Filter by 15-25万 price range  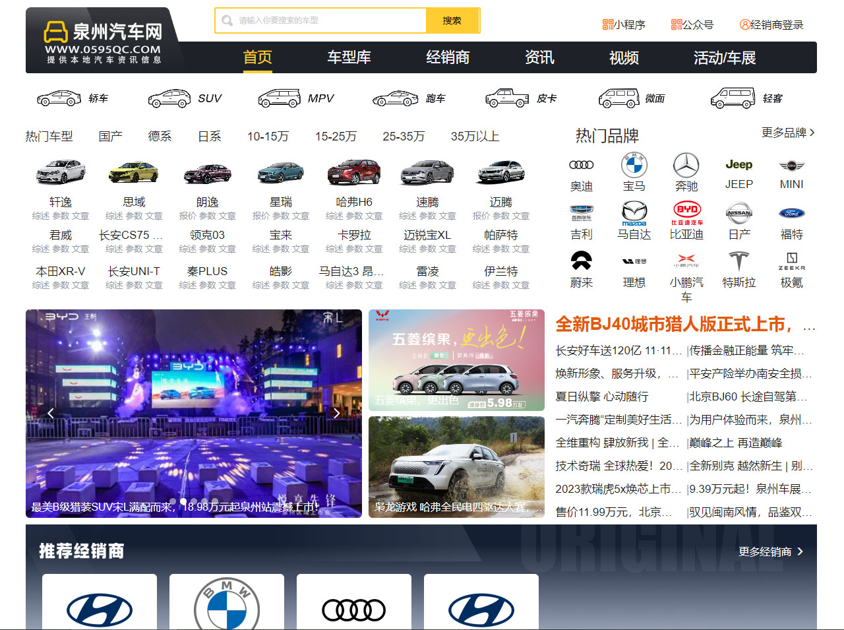click(336, 137)
